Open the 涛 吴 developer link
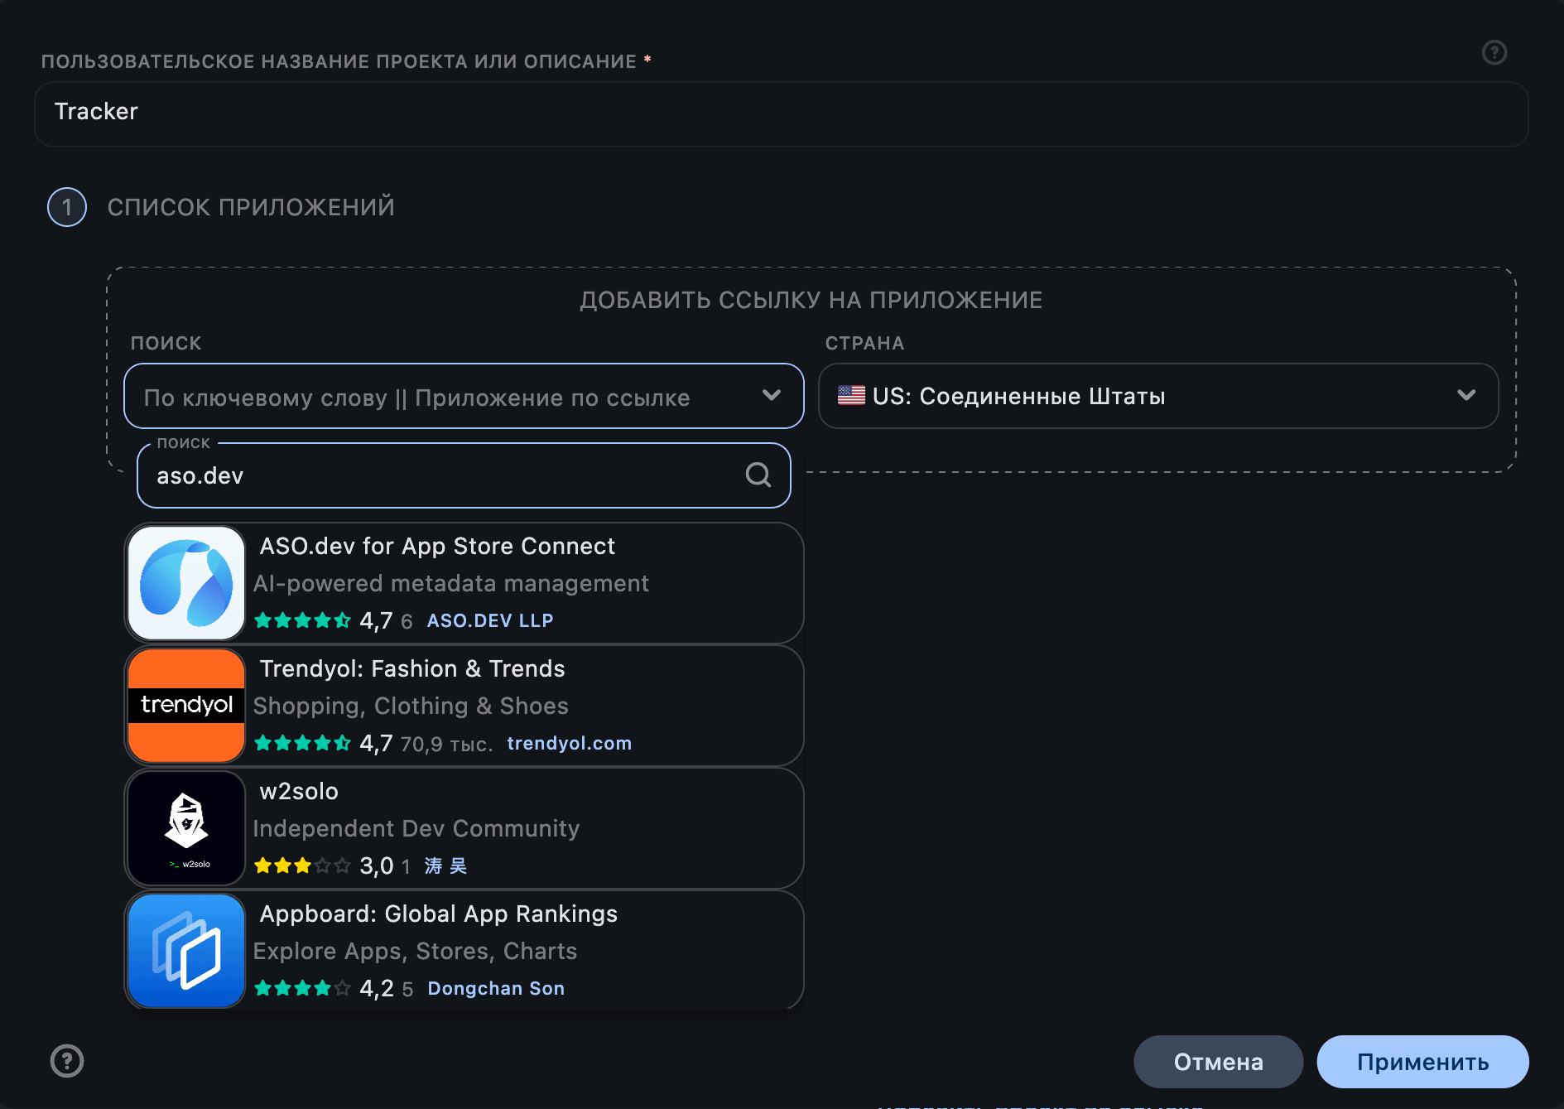Screen dimensions: 1564x1109 click(445, 866)
